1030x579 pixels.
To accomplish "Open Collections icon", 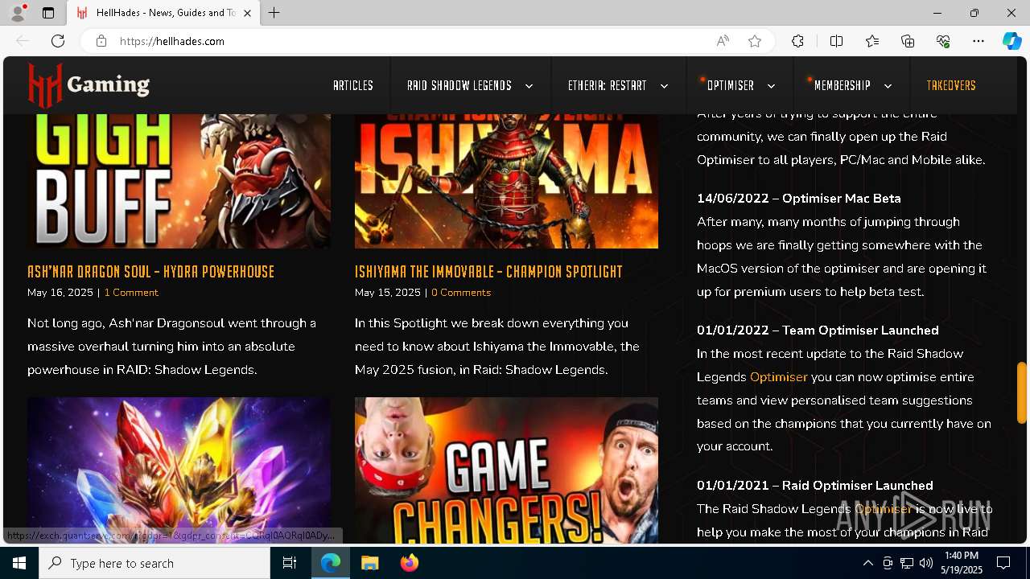I will coord(908,41).
